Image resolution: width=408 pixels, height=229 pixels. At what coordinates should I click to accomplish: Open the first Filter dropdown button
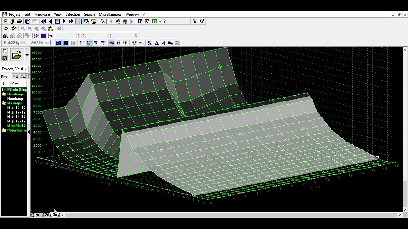click(15, 76)
